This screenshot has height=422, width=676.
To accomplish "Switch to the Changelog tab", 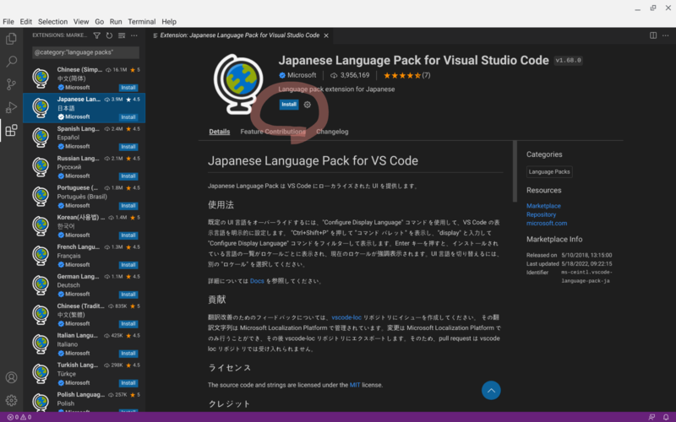I will point(332,132).
